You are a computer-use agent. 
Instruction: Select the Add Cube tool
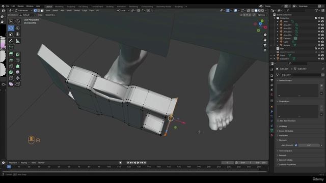click(x=11, y=47)
